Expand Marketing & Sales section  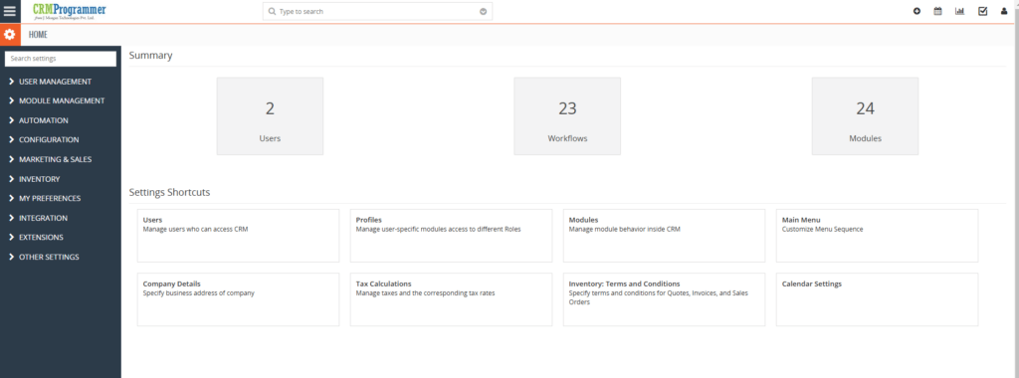pyautogui.click(x=51, y=159)
